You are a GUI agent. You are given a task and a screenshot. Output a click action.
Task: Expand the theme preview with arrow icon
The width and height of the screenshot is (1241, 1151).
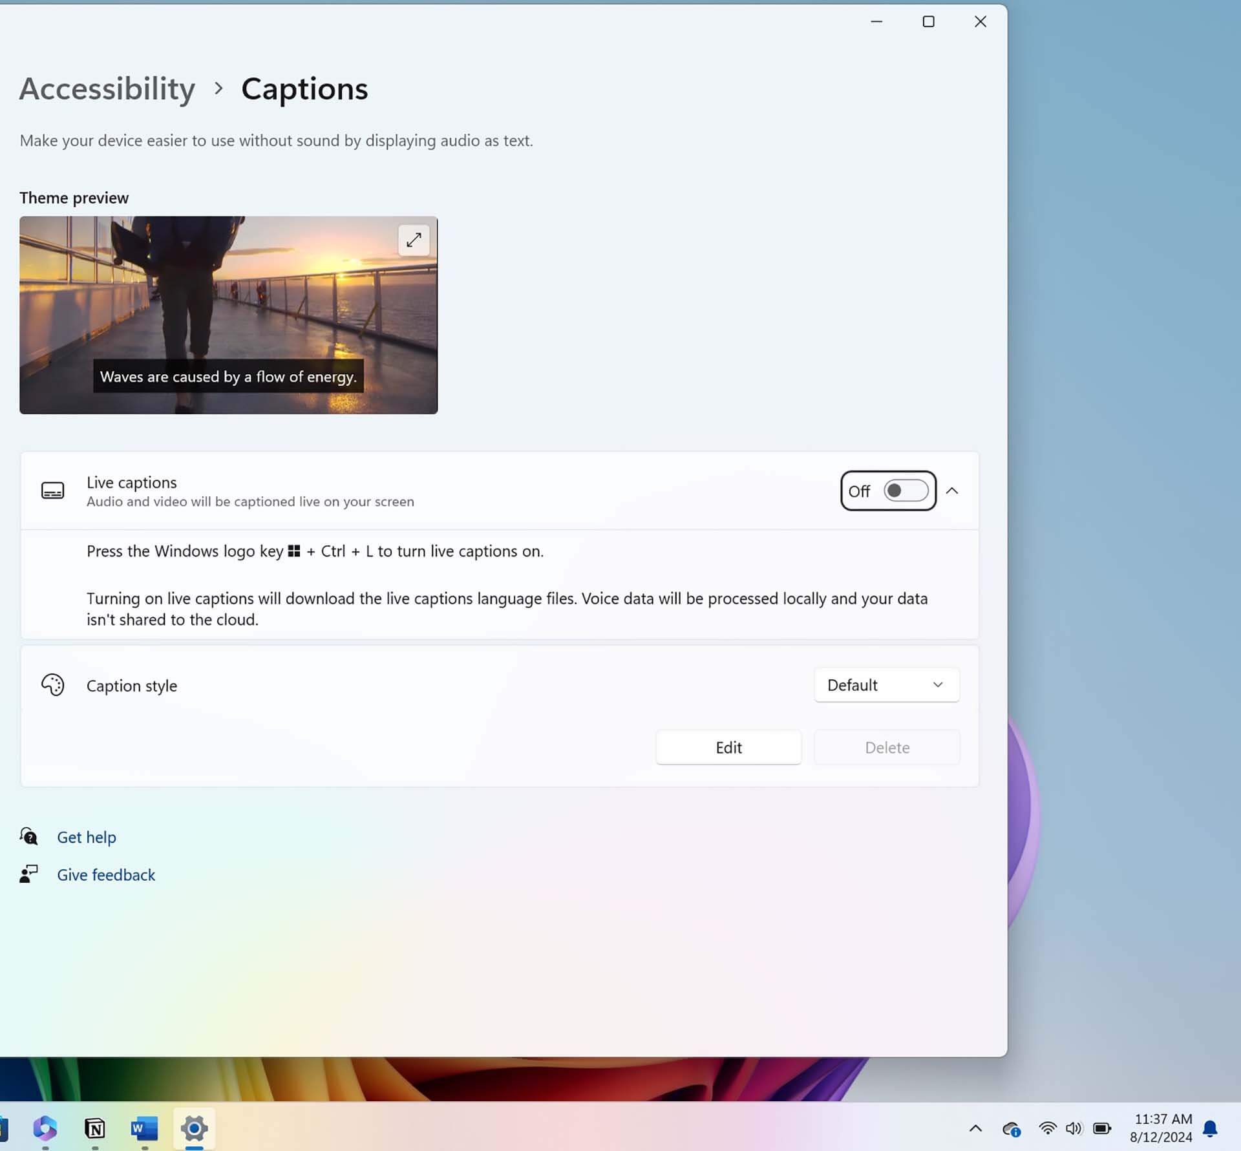click(x=414, y=240)
